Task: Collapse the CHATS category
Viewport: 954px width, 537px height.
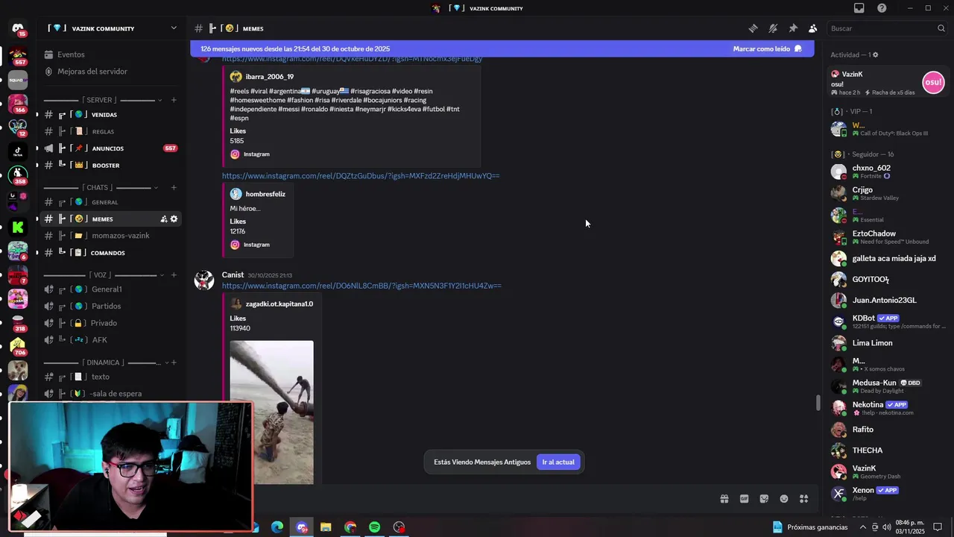Action: 100,187
